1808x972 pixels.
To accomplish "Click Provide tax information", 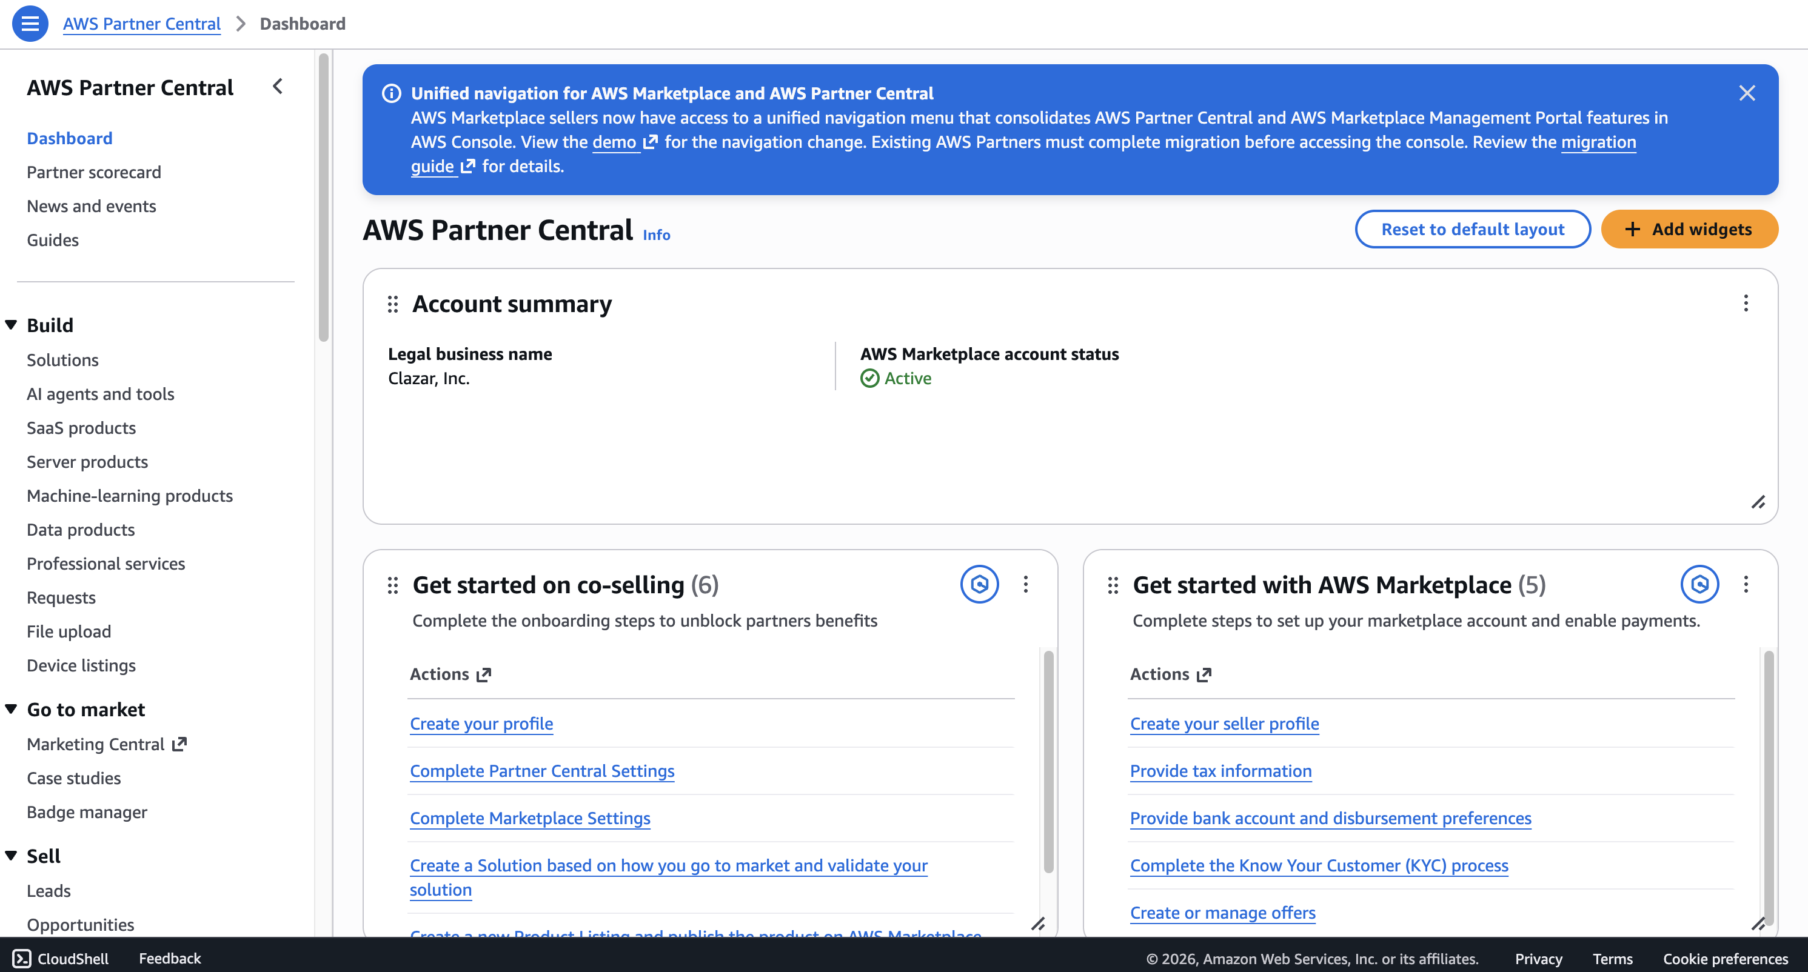I will [1220, 771].
